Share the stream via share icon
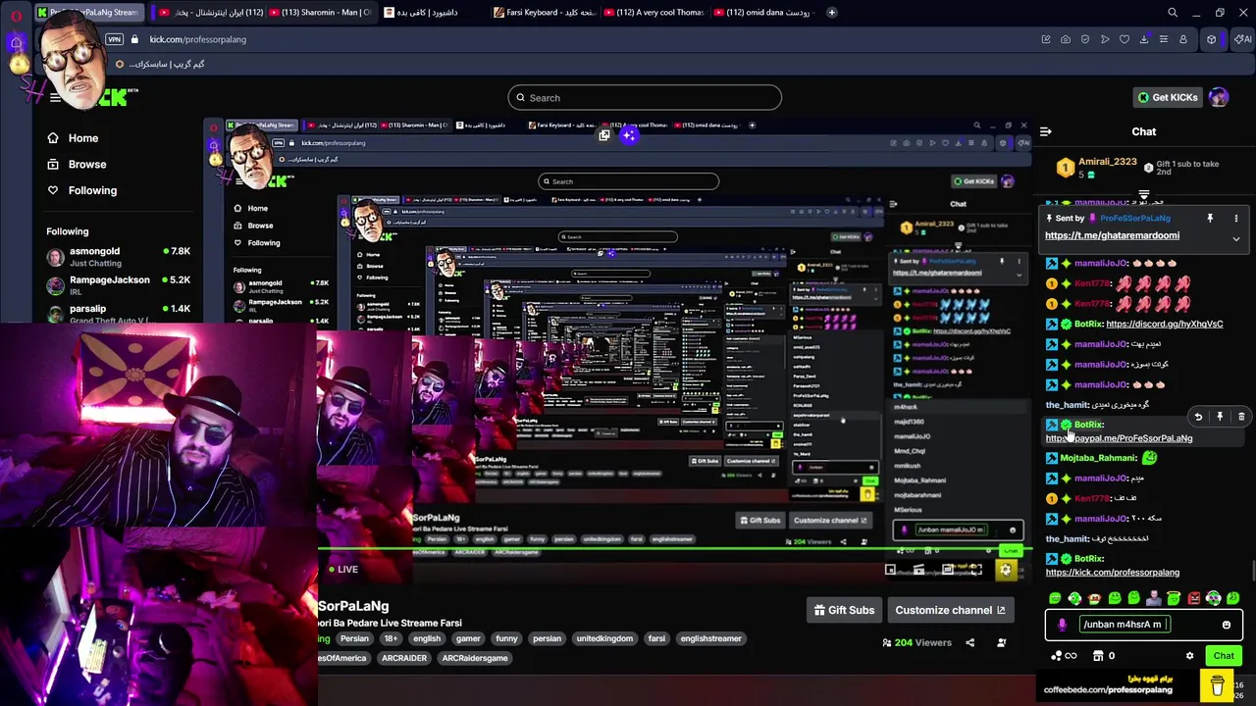Viewport: 1256px width, 706px height. [969, 642]
